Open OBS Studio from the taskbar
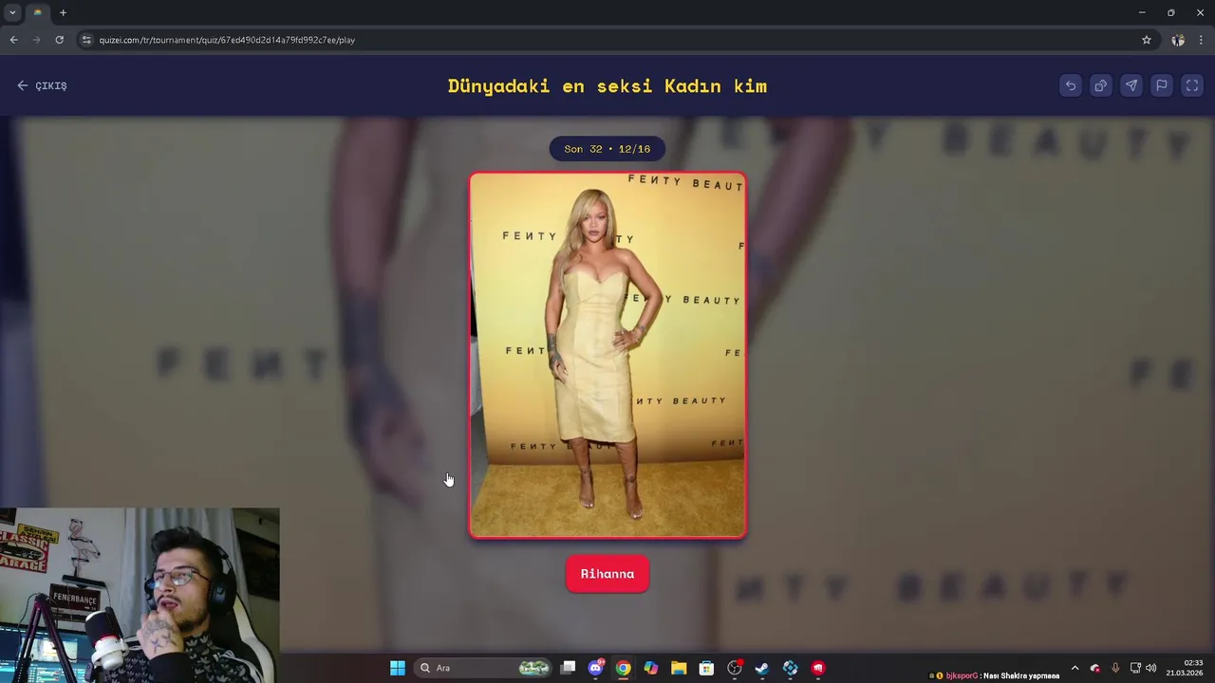Viewport: 1215px width, 683px height. click(x=735, y=668)
